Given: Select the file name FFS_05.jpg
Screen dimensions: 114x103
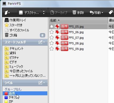Looking at the screenshot, I should click(x=76, y=27).
